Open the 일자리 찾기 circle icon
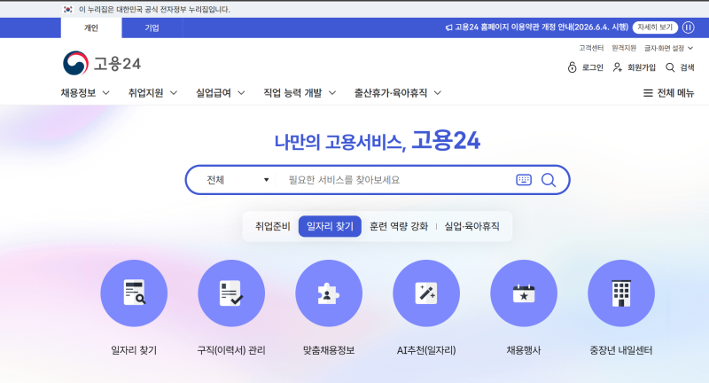The image size is (709, 383). pos(134,293)
